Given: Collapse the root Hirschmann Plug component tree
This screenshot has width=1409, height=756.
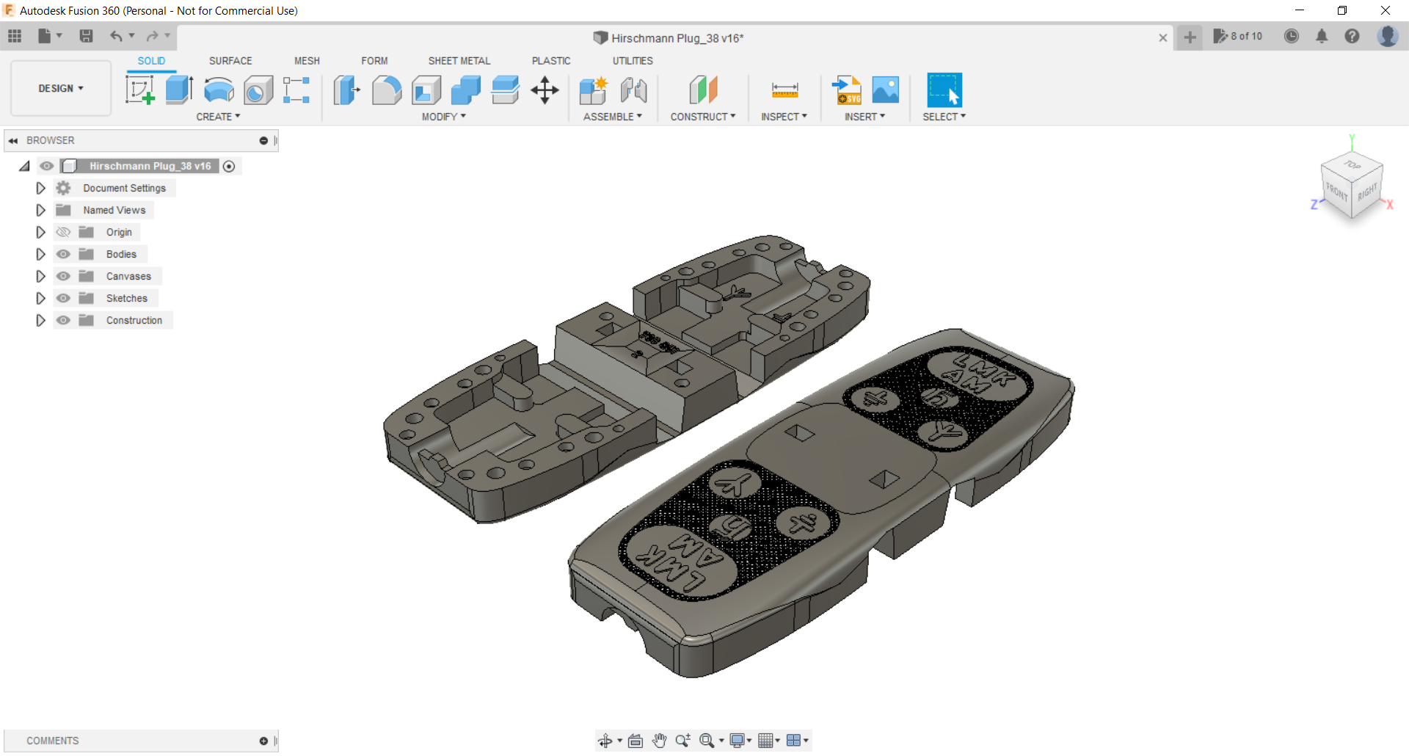Looking at the screenshot, I should [24, 166].
